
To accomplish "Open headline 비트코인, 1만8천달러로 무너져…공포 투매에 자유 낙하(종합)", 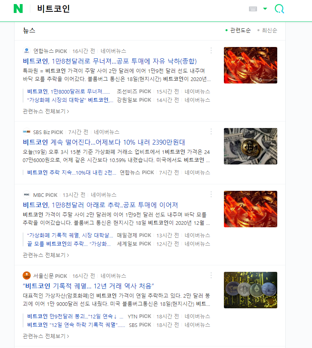I will 110,61.
